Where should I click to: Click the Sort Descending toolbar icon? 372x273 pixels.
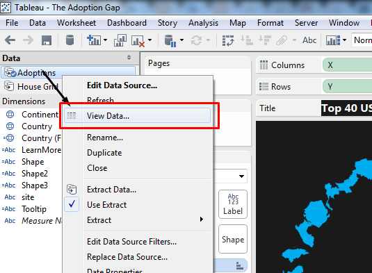(x=265, y=40)
